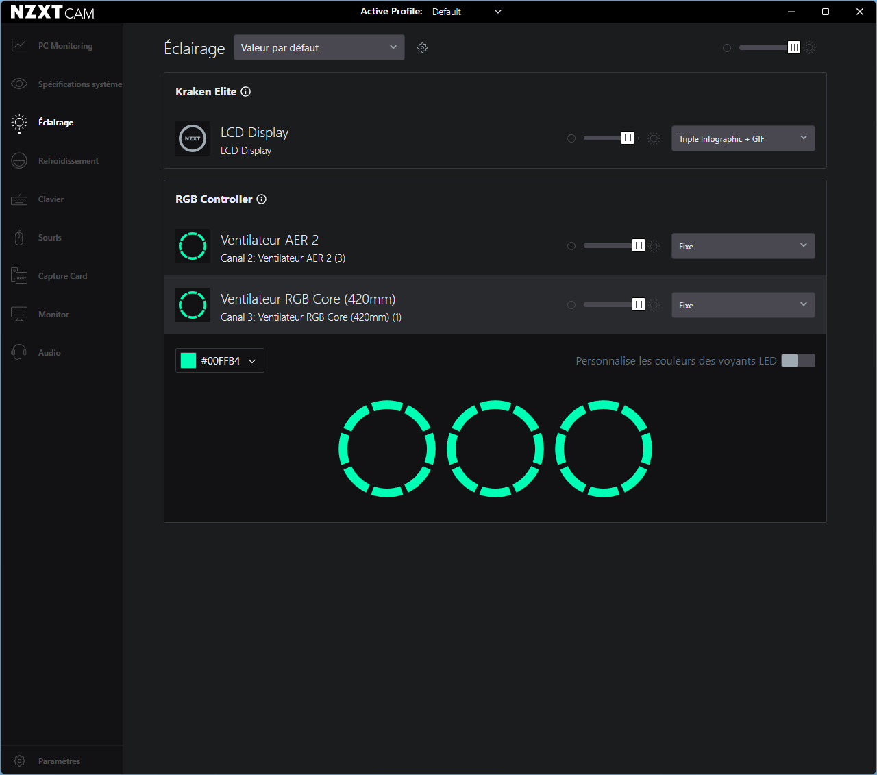This screenshot has height=775, width=877.
Task: Click the Monitor screen icon
Action: point(19,315)
